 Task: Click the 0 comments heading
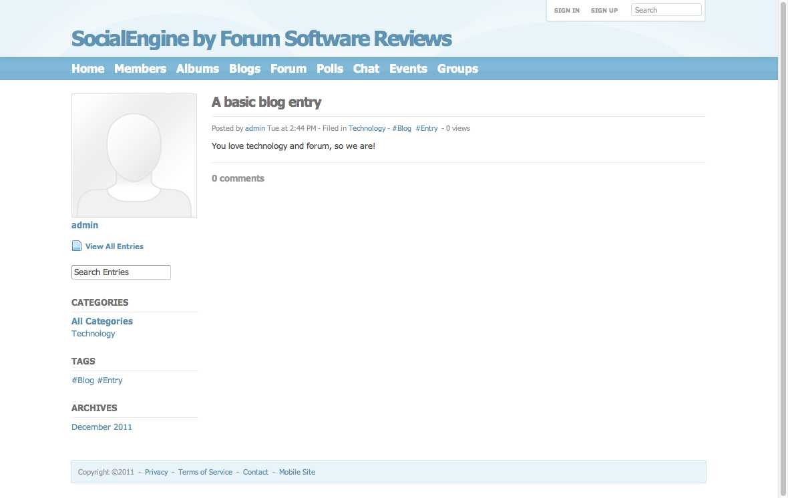click(x=238, y=178)
